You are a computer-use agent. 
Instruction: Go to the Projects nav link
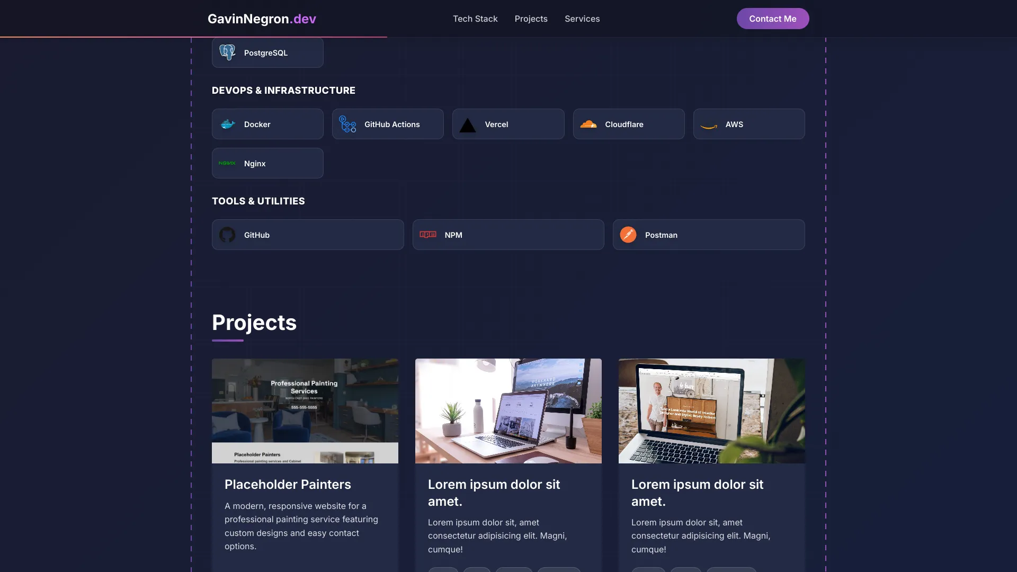pyautogui.click(x=531, y=19)
